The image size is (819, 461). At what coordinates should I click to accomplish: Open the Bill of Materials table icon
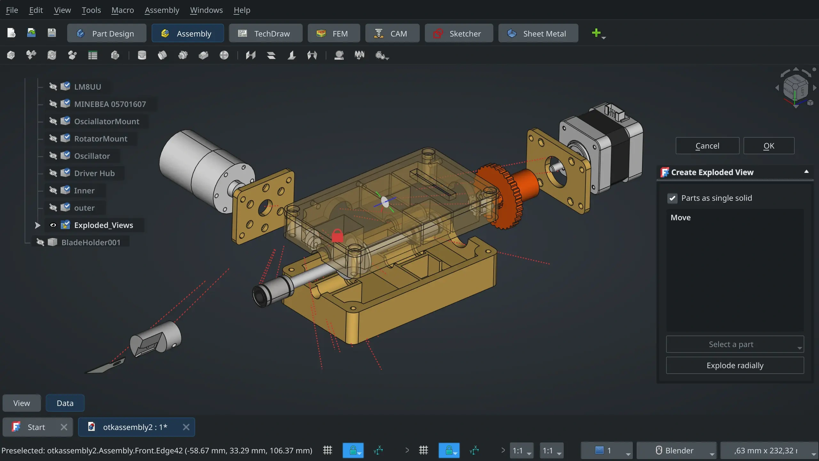pos(93,55)
